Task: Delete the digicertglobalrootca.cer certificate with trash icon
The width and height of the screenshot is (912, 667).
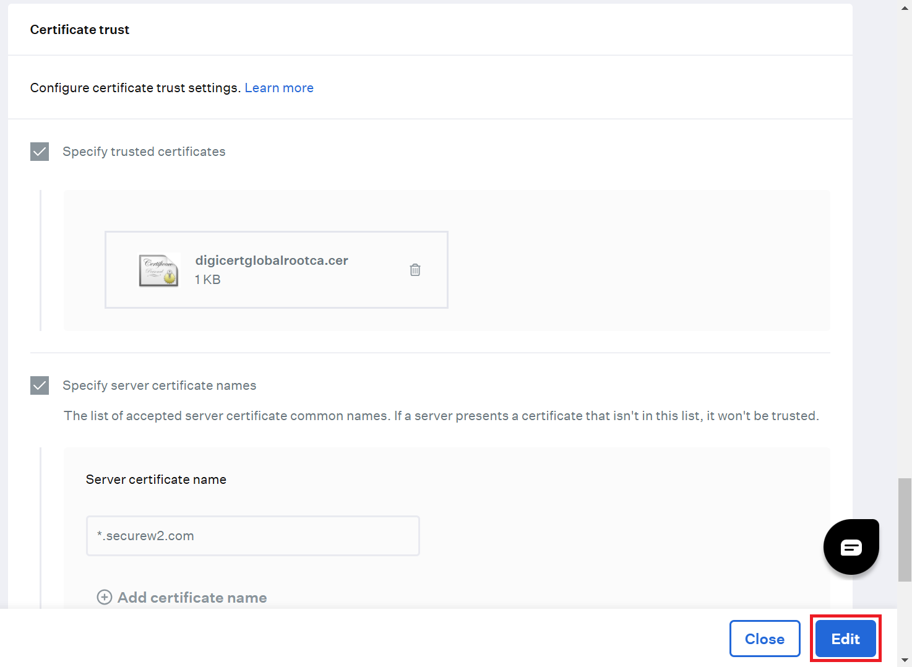Action: click(415, 270)
